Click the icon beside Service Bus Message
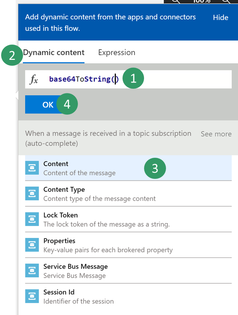Screen dimensions: 238x315 pyautogui.click(x=32, y=270)
